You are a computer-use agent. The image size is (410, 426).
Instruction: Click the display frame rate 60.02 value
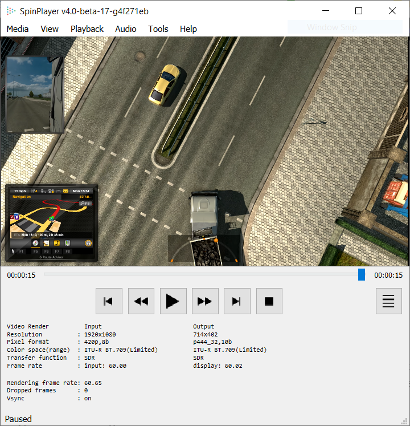click(233, 366)
